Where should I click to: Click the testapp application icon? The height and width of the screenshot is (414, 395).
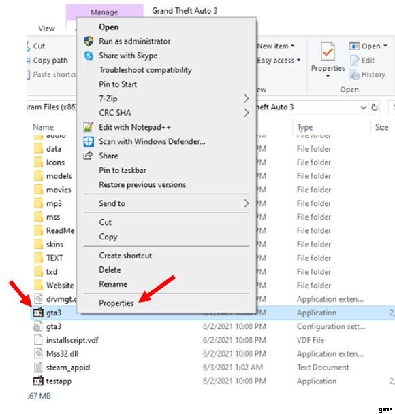click(x=38, y=381)
